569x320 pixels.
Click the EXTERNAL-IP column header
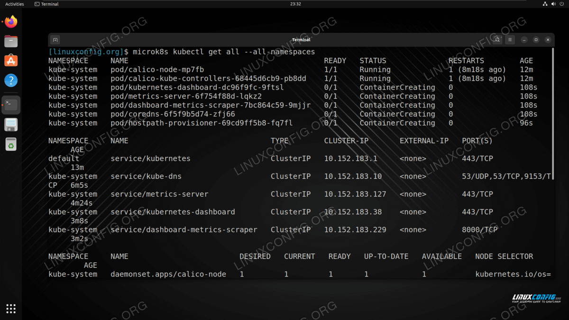424,141
